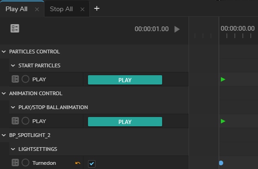The image size is (258, 169).
Task: Toggle the circle next to Turnedon
Action: click(25, 163)
